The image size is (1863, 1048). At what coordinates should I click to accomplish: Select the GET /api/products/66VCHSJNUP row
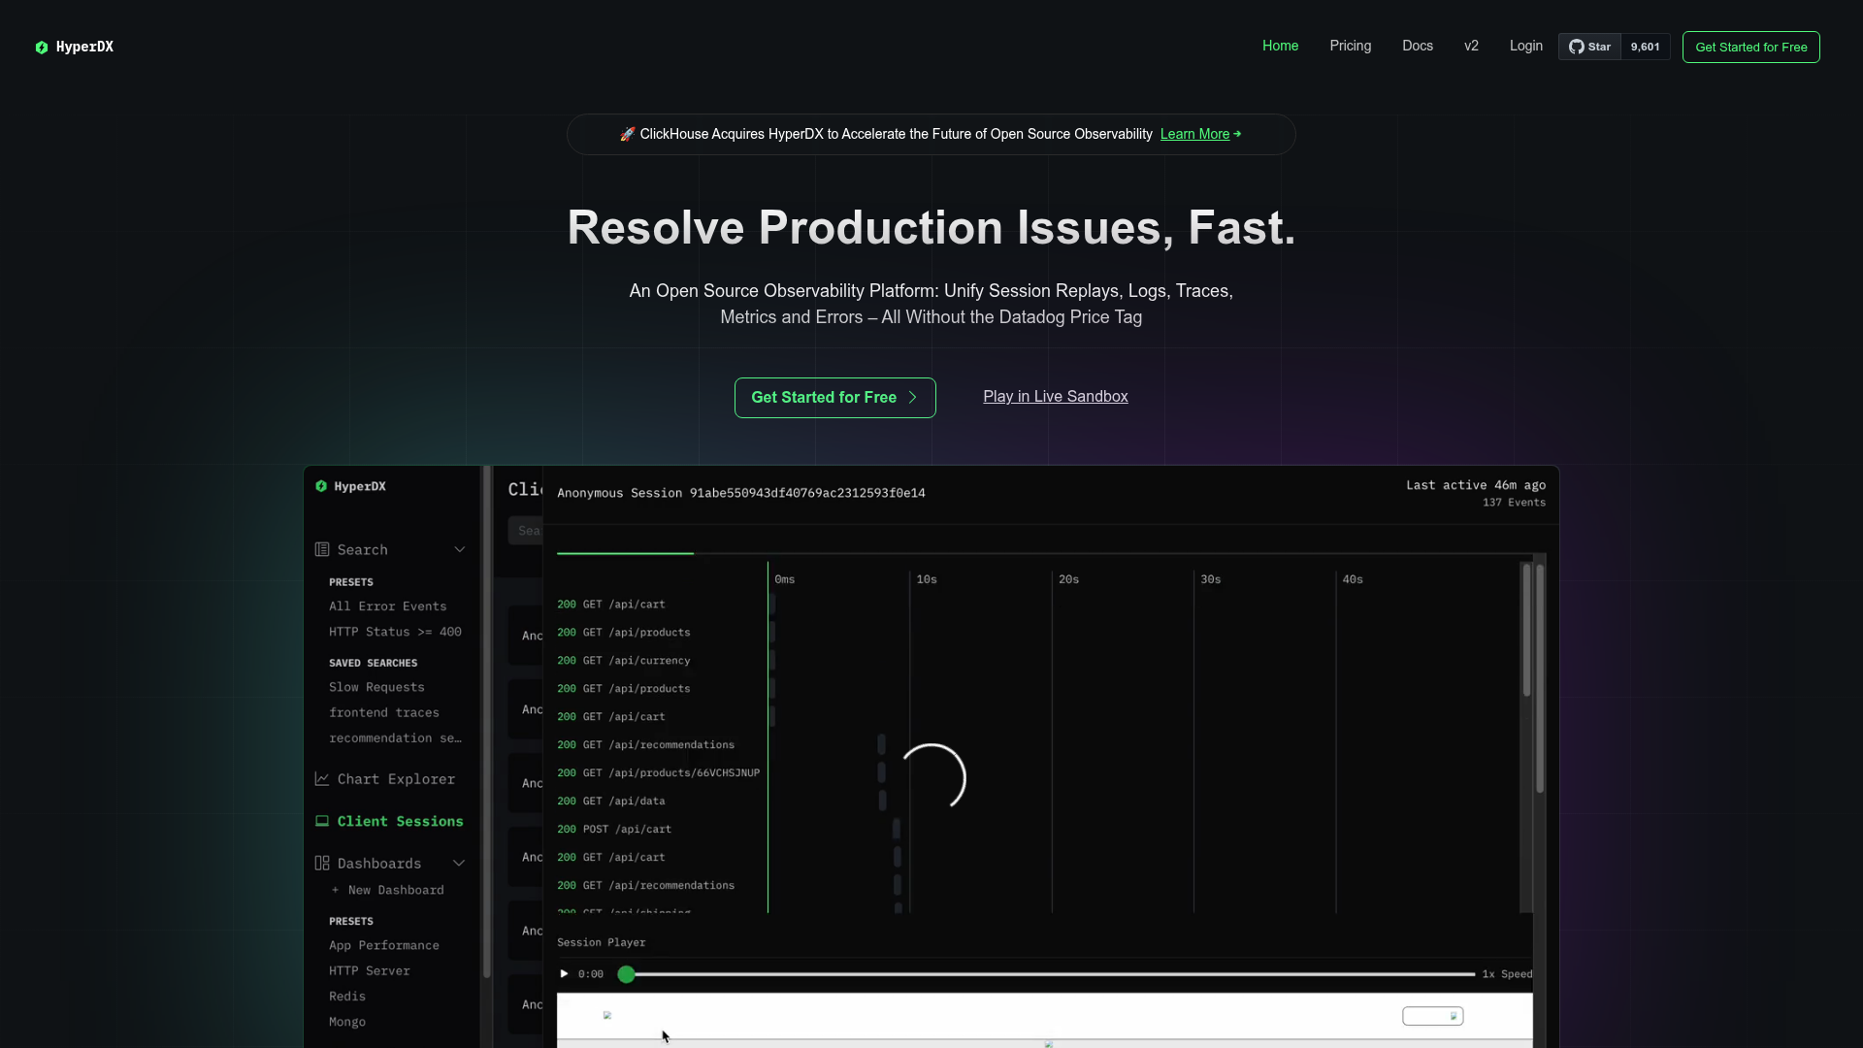(x=658, y=773)
